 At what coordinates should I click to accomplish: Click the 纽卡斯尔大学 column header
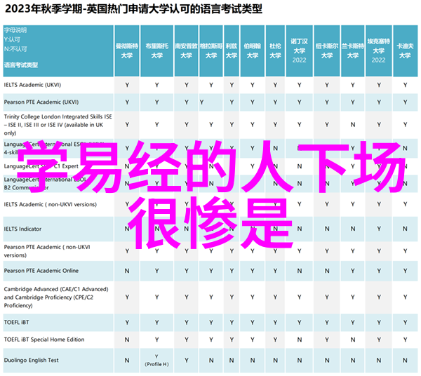(327, 51)
